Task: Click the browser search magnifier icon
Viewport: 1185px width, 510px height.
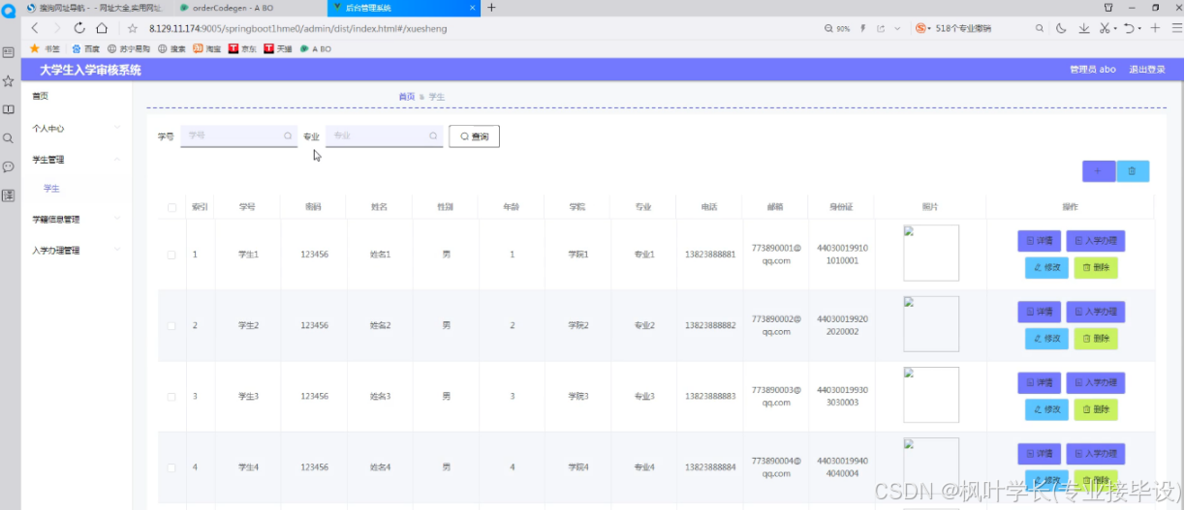Action: (x=1040, y=28)
